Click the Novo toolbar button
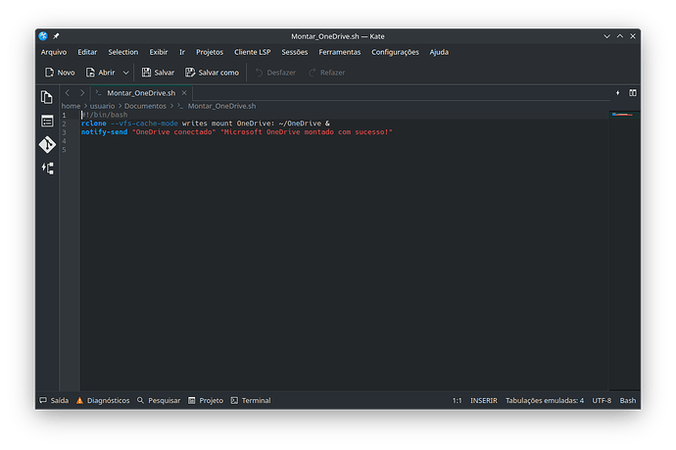The width and height of the screenshot is (676, 450). (x=60, y=73)
